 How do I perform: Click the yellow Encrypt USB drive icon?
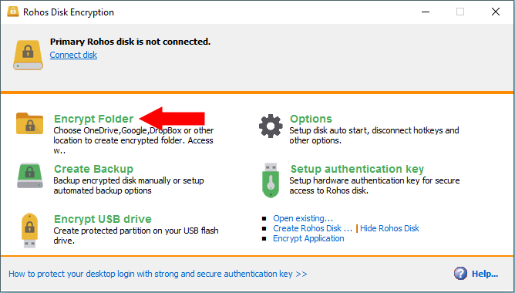(29, 231)
